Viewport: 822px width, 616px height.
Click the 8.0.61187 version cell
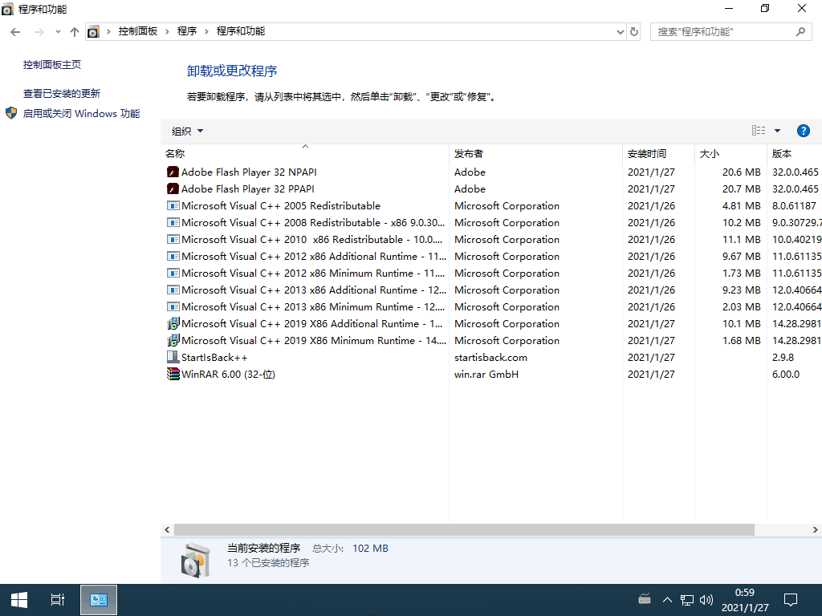(x=794, y=205)
